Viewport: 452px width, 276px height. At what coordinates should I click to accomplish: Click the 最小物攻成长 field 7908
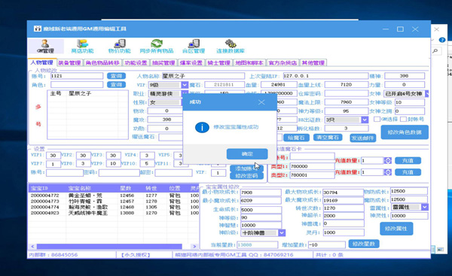(x=261, y=193)
